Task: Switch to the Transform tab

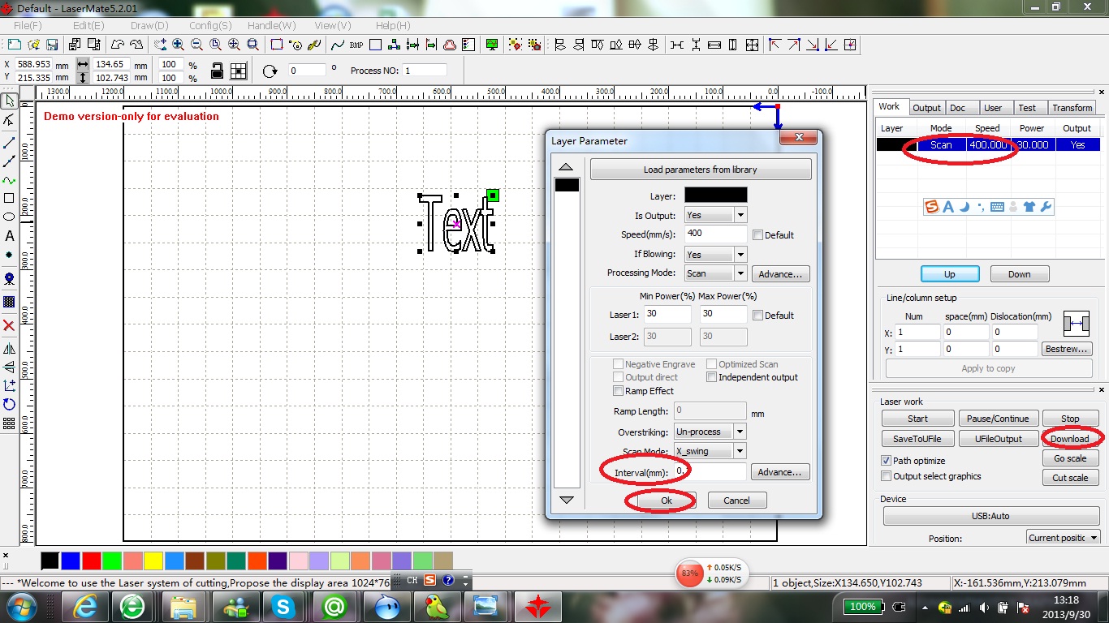Action: pyautogui.click(x=1072, y=108)
